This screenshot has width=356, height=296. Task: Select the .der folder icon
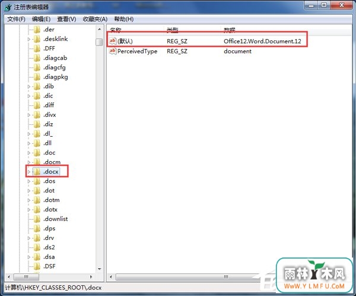coord(37,30)
